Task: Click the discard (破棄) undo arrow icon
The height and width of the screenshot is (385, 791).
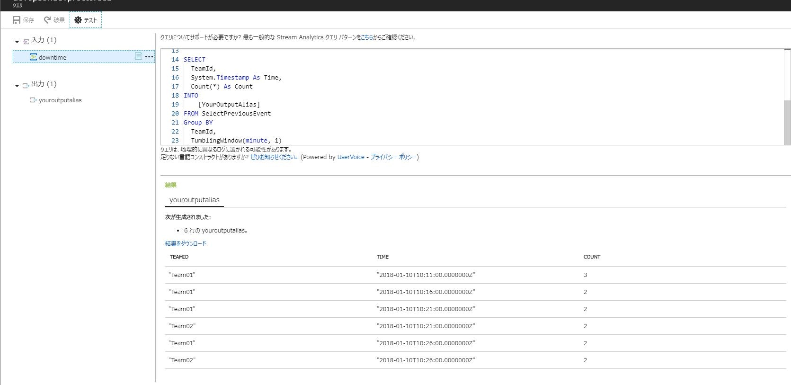Action: [x=47, y=20]
